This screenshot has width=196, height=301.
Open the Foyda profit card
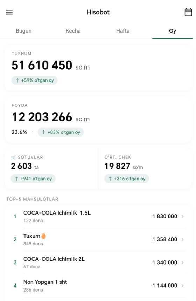[98, 120]
